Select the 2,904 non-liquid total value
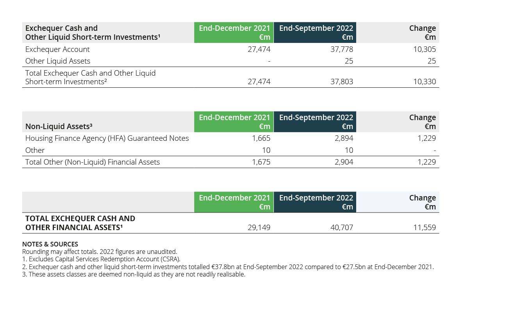 pyautogui.click(x=344, y=162)
